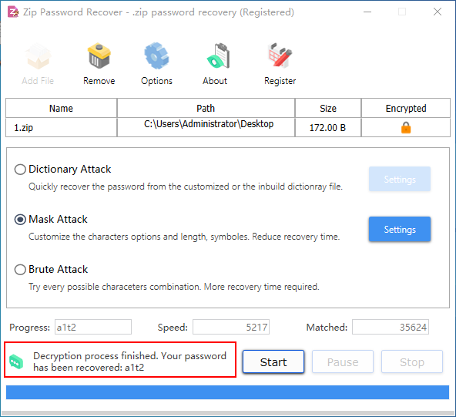
Task: Click the Stop button
Action: 412,362
